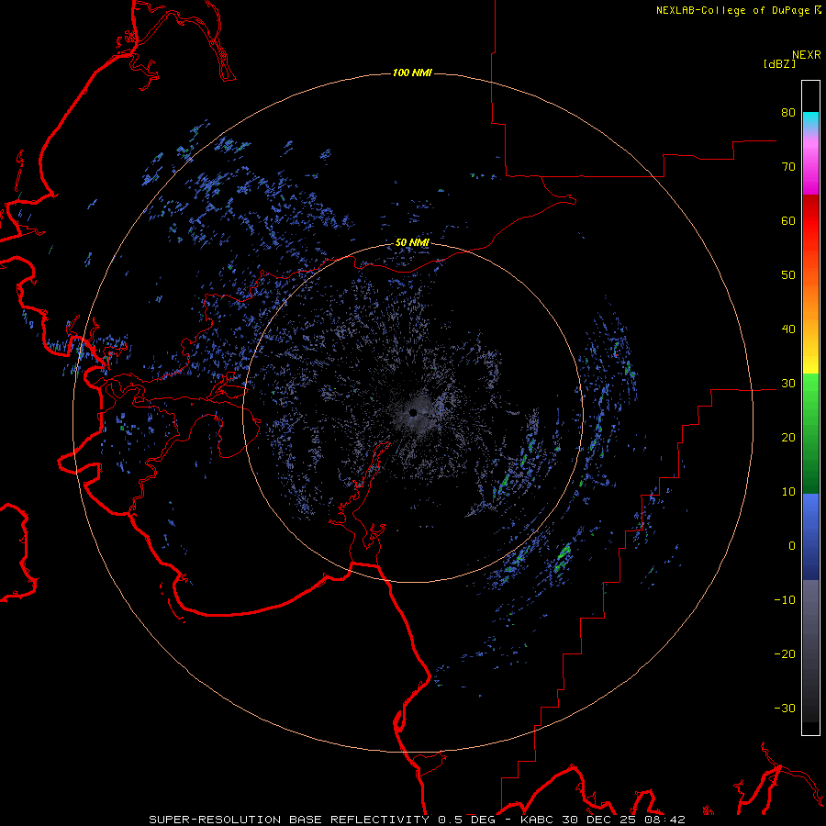826x826 pixels.
Task: Click the 50 dBZ scale value
Action: click(788, 275)
